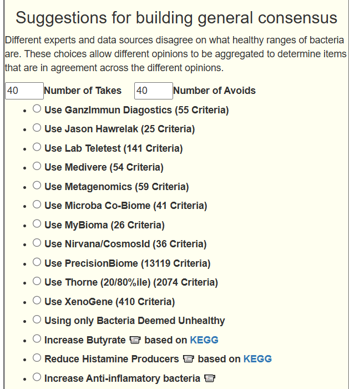Choose Use Microba Co-Biome radio button
Viewport: 349px width, 389px height.
pyautogui.click(x=37, y=205)
